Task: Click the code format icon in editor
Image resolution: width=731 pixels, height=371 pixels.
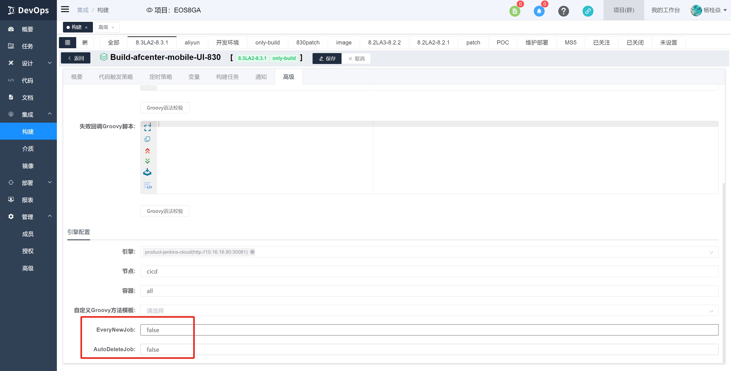Action: [x=148, y=186]
